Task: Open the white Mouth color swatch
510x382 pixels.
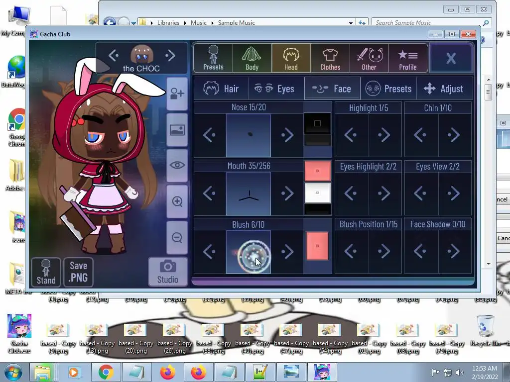Action: click(317, 192)
